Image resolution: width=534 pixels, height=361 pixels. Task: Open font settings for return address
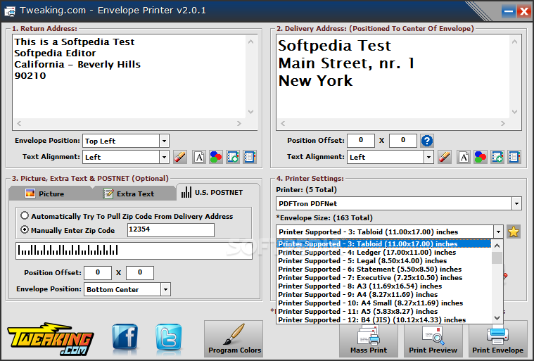[x=199, y=157]
